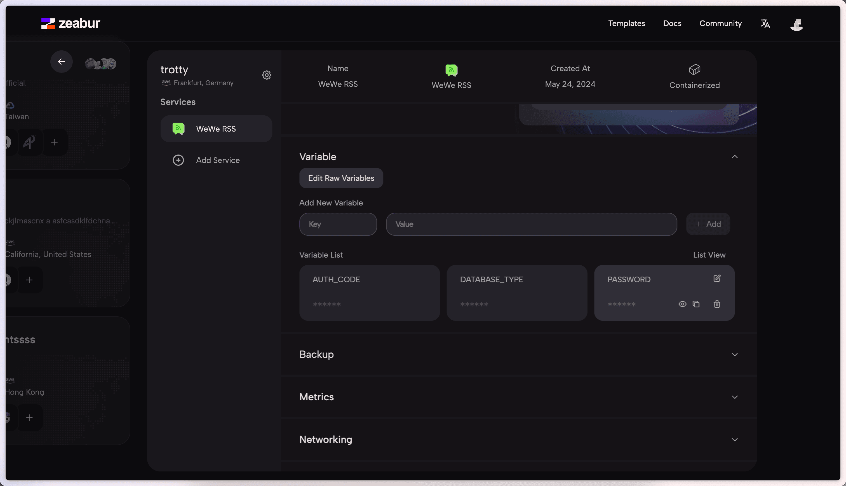
Task: Copy the PASSWORD variable value
Action: pyautogui.click(x=696, y=304)
